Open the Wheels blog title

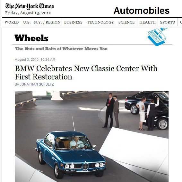tap(31, 38)
